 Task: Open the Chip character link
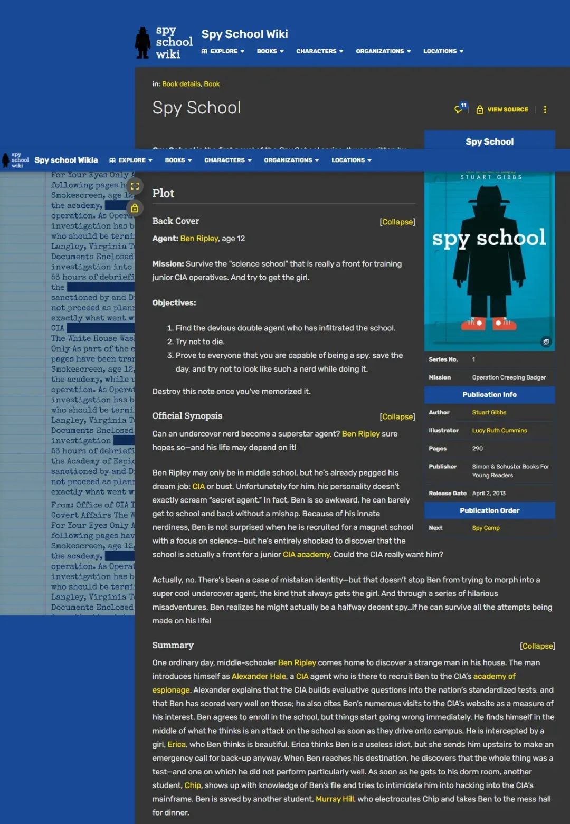193,785
